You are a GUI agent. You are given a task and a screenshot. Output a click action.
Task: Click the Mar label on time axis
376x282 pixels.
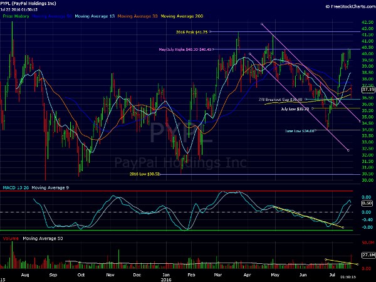(x=218, y=275)
